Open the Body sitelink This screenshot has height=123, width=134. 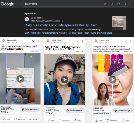click(87, 33)
